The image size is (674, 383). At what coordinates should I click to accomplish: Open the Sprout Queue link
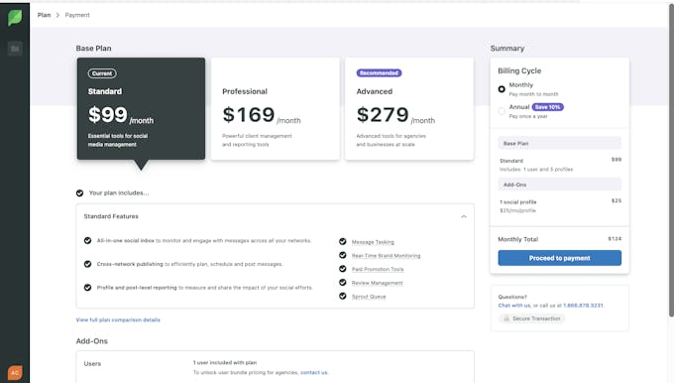[x=369, y=297]
